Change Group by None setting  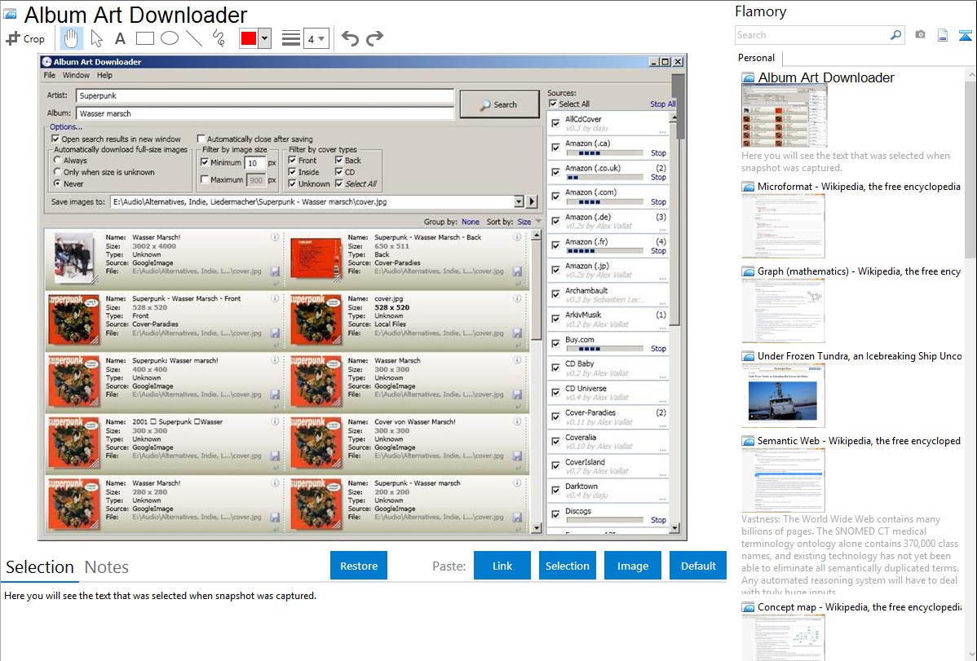471,222
